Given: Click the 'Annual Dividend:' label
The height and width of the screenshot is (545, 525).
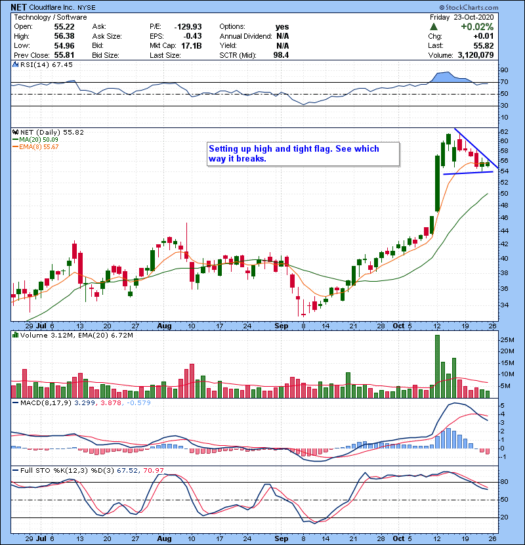Looking at the screenshot, I should point(245,36).
